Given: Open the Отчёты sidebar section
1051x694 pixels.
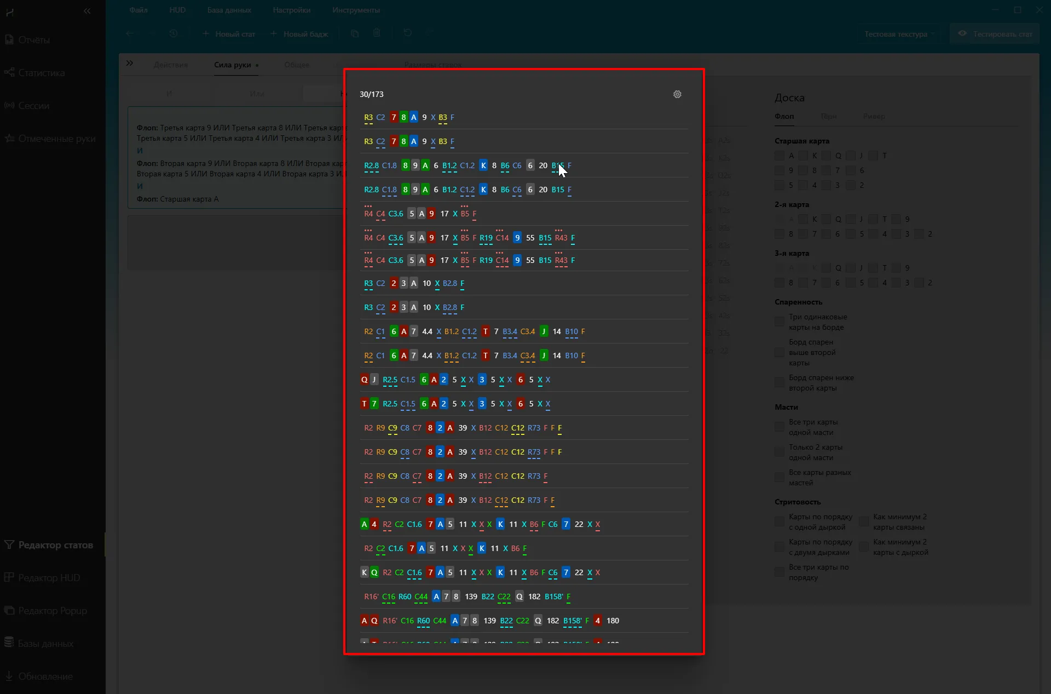Looking at the screenshot, I should [34, 40].
